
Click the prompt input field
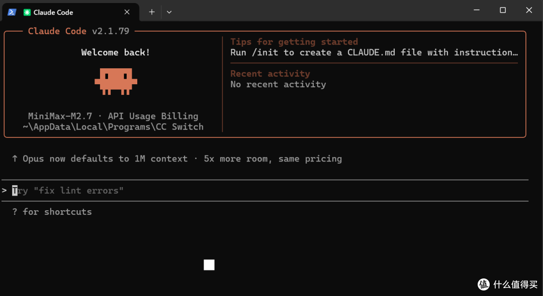coord(265,191)
